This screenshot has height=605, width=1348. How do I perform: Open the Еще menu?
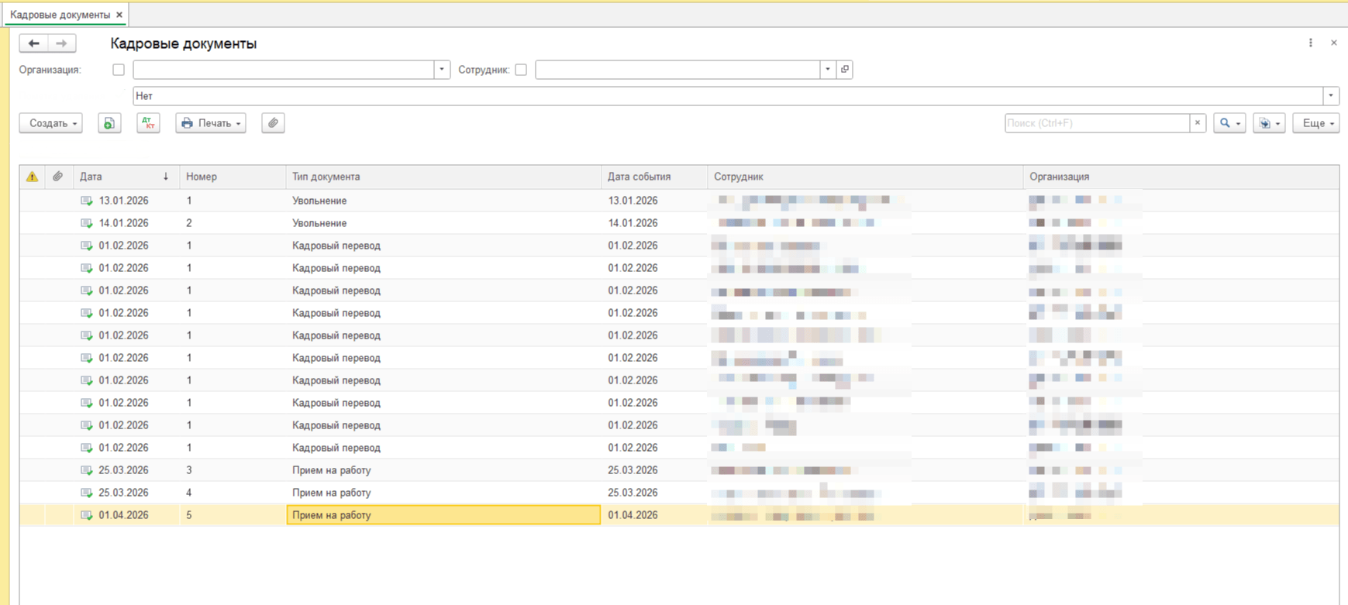tap(1316, 123)
